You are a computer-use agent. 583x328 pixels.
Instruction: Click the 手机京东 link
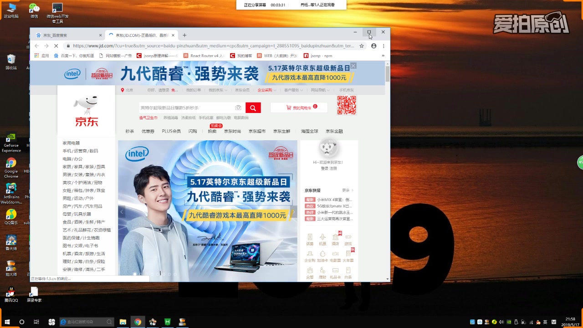pos(346,90)
